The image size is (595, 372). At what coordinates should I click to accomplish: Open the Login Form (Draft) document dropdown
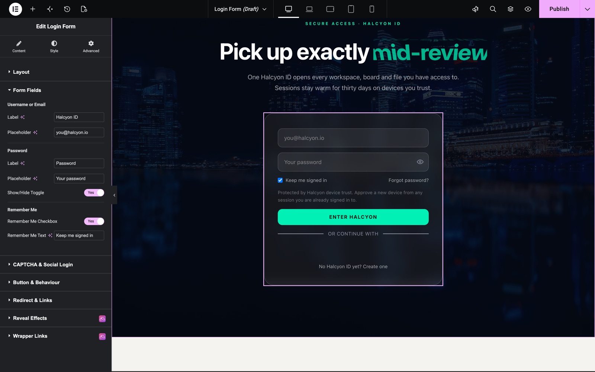[x=241, y=9]
